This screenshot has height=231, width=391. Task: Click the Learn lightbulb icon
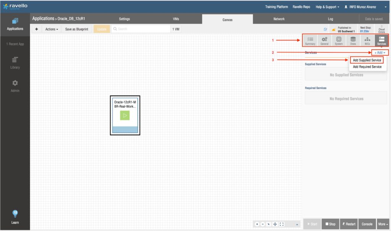pyautogui.click(x=15, y=214)
